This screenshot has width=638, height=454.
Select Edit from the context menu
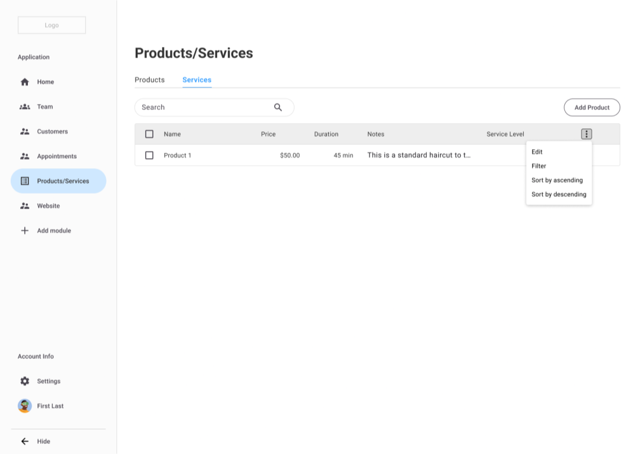537,152
